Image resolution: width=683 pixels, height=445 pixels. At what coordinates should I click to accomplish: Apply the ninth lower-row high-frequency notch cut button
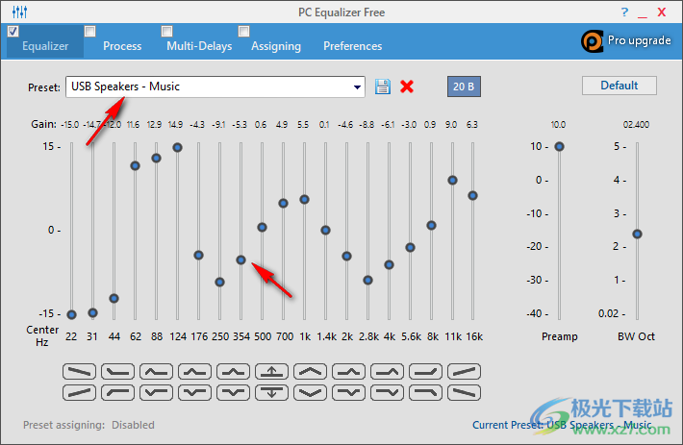[388, 393]
